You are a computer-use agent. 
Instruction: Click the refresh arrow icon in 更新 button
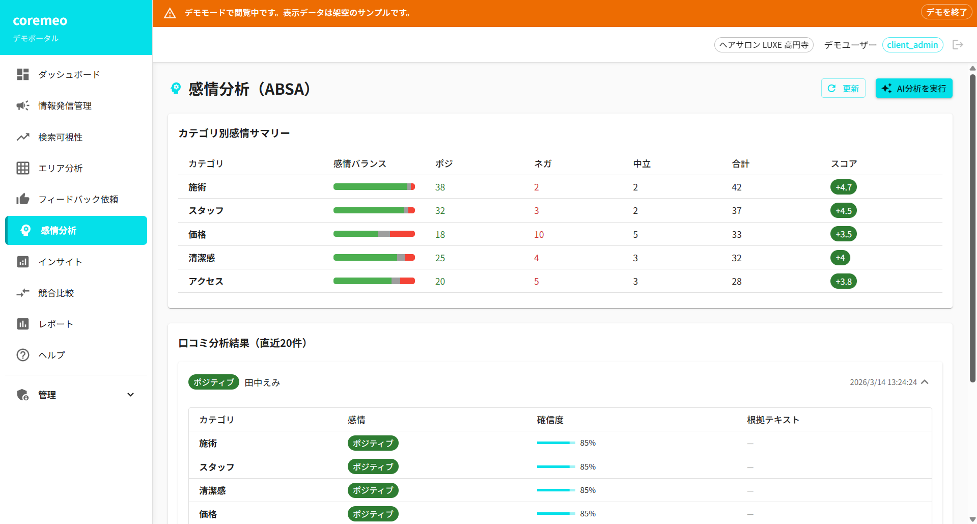pyautogui.click(x=831, y=88)
